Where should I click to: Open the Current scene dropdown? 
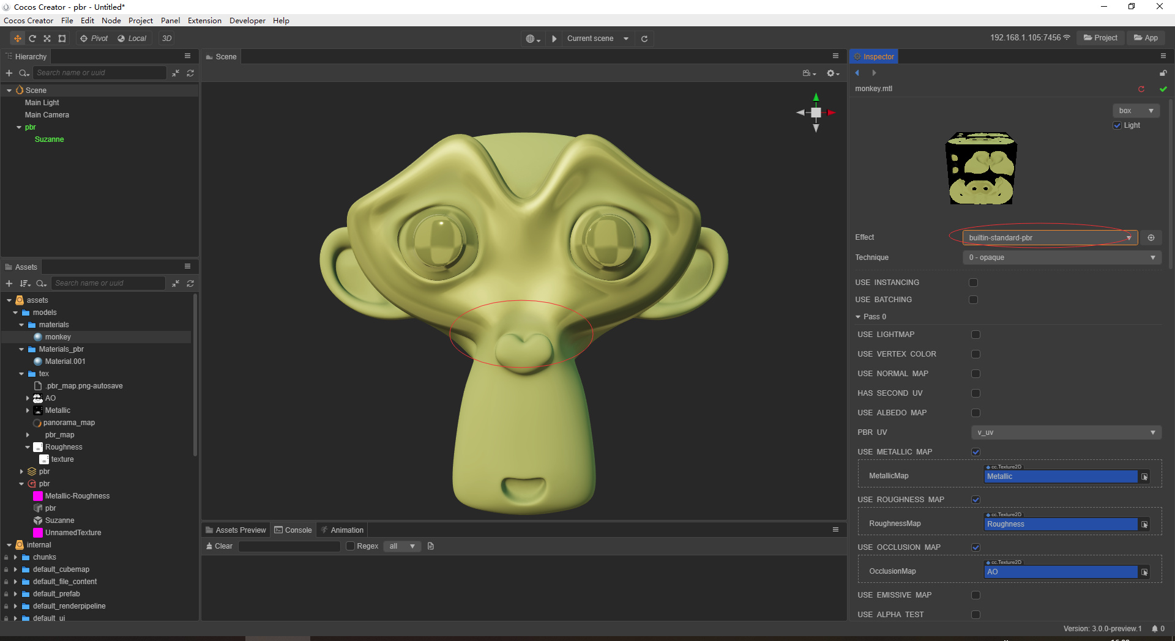597,39
